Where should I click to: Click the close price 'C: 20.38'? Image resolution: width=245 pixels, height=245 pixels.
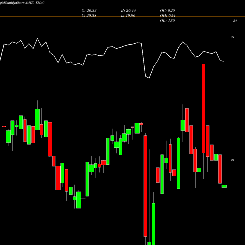tap(89, 16)
